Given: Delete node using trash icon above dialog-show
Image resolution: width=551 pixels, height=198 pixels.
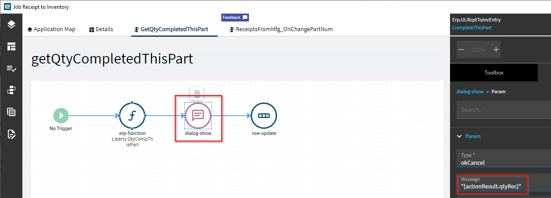Looking at the screenshot, I should tap(197, 93).
